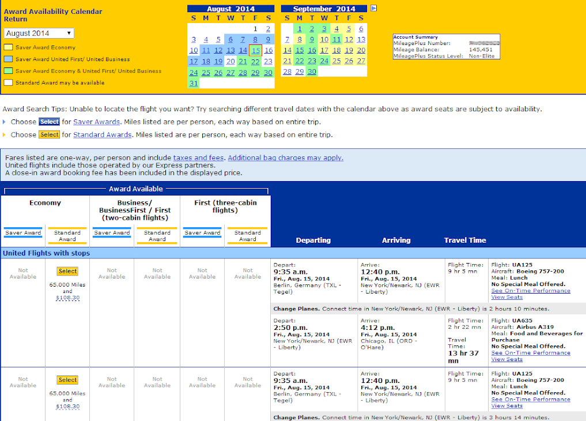Select September 13 in the calendar
This screenshot has width=586, height=421.
[361, 40]
